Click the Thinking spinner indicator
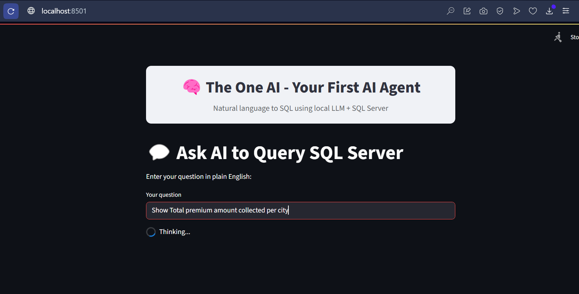This screenshot has height=294, width=579. point(151,232)
